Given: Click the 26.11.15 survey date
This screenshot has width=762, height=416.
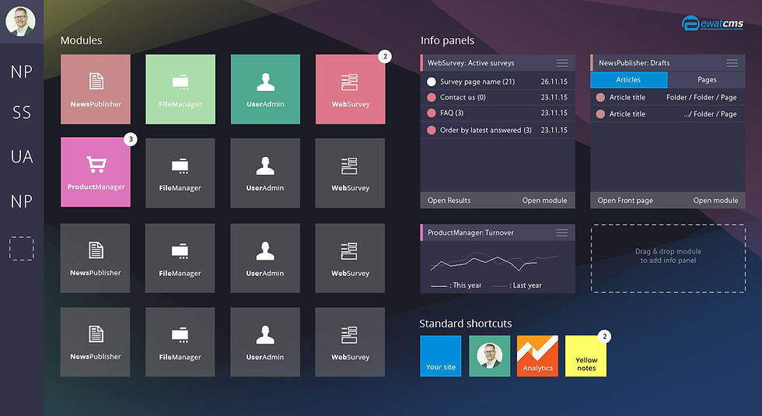Looking at the screenshot, I should click(554, 82).
